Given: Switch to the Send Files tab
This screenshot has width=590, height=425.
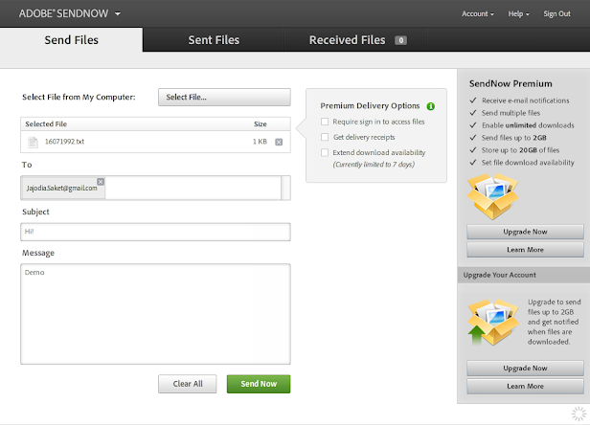Looking at the screenshot, I should (71, 40).
